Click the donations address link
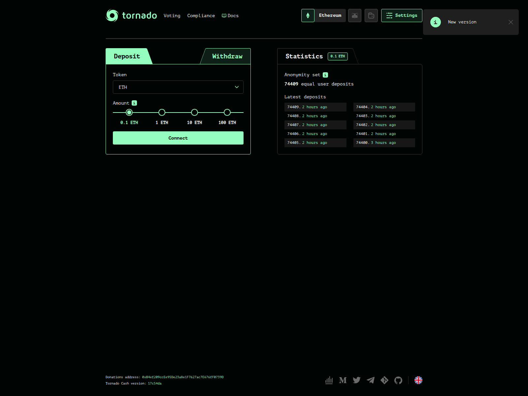 point(183,377)
